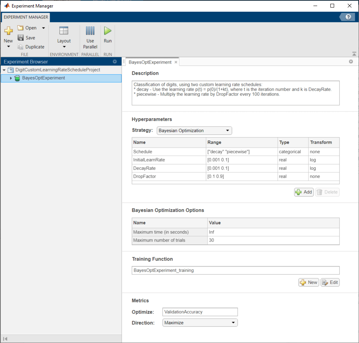Click the Save disk icon
This screenshot has width=359, height=343.
[x=21, y=38]
